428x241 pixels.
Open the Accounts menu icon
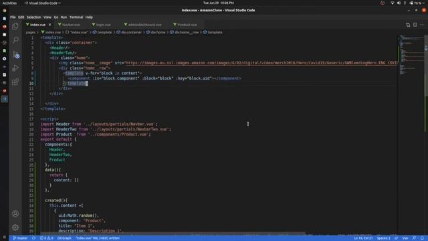[15, 214]
